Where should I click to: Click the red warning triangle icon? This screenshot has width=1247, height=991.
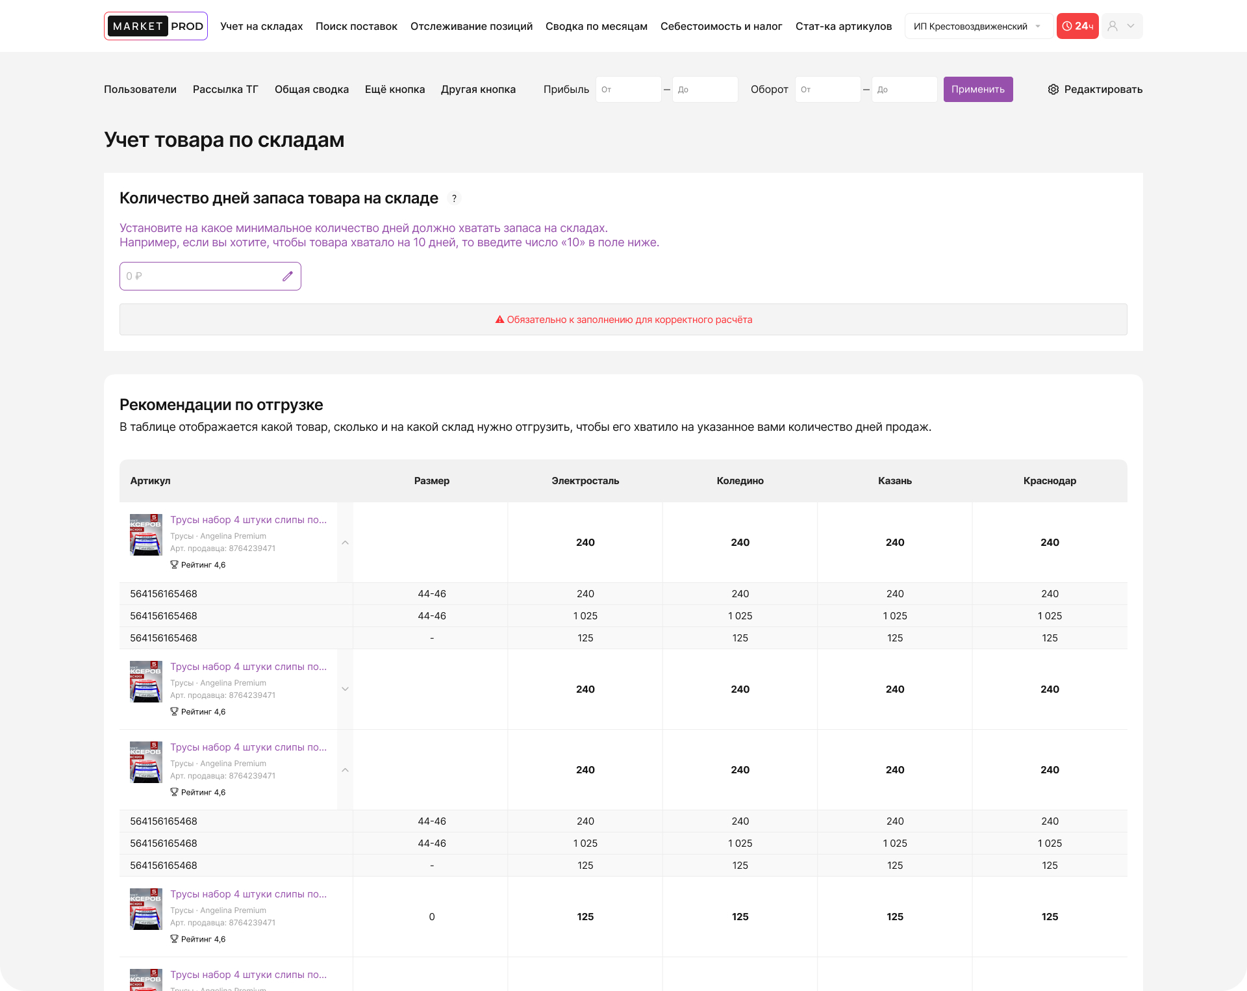499,320
